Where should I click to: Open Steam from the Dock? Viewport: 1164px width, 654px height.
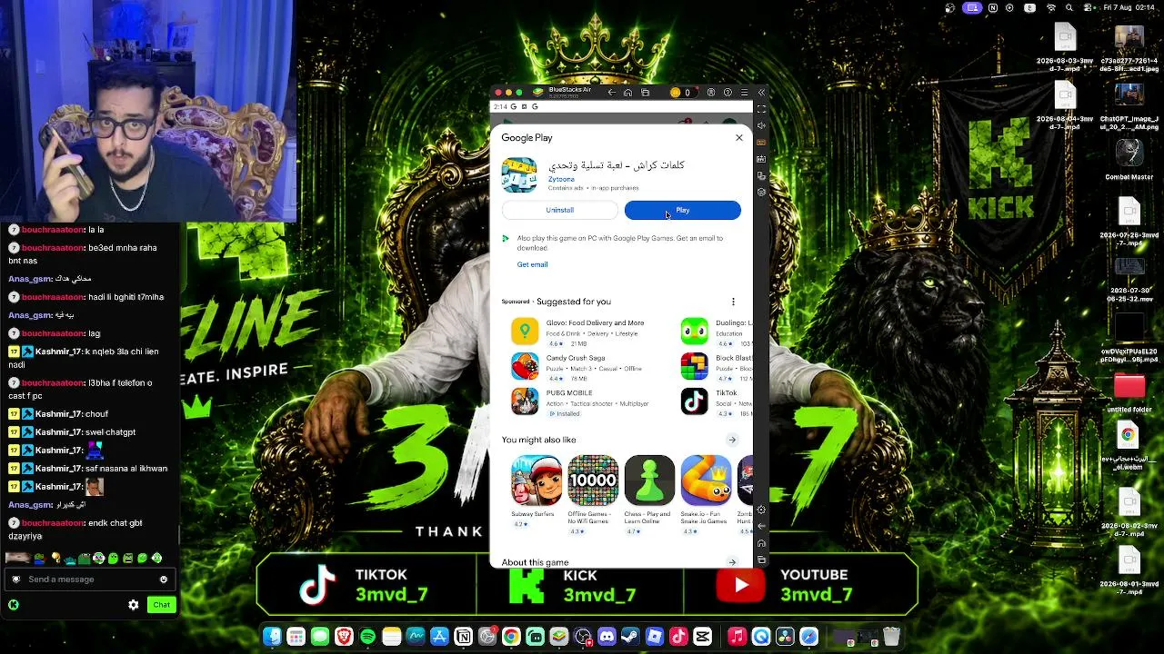tap(630, 637)
